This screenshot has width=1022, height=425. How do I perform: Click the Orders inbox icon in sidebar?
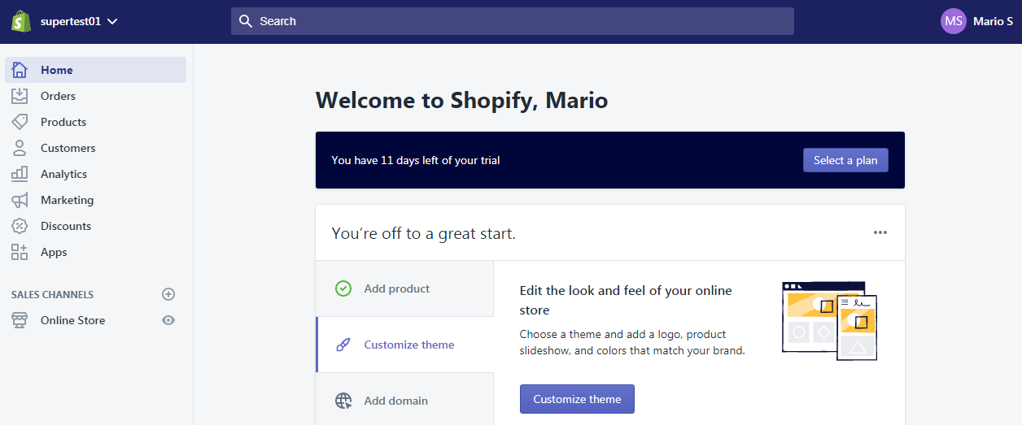tap(20, 96)
